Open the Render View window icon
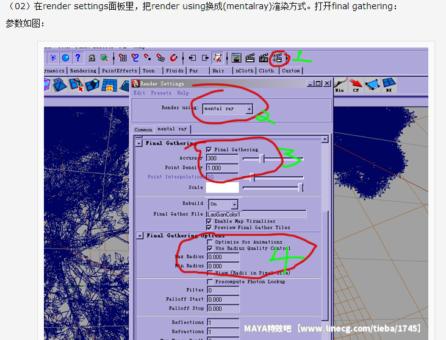This screenshot has width=446, height=340. [x=236, y=58]
